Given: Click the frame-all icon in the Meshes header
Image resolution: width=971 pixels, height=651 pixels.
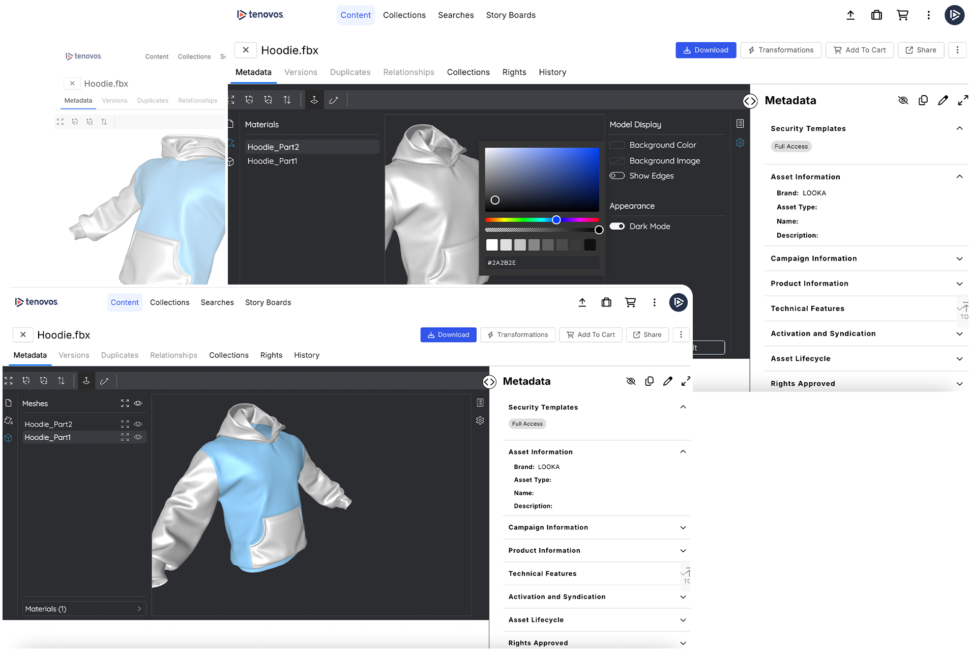Looking at the screenshot, I should coord(125,403).
